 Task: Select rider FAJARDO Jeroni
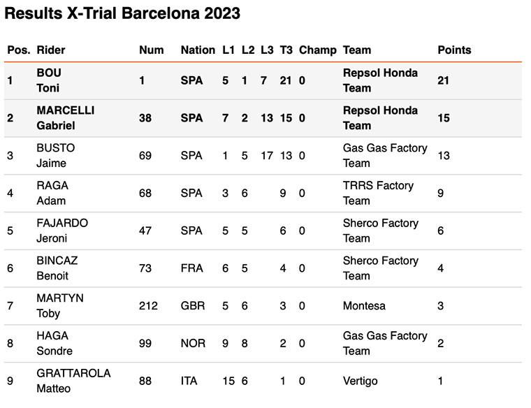pos(61,231)
